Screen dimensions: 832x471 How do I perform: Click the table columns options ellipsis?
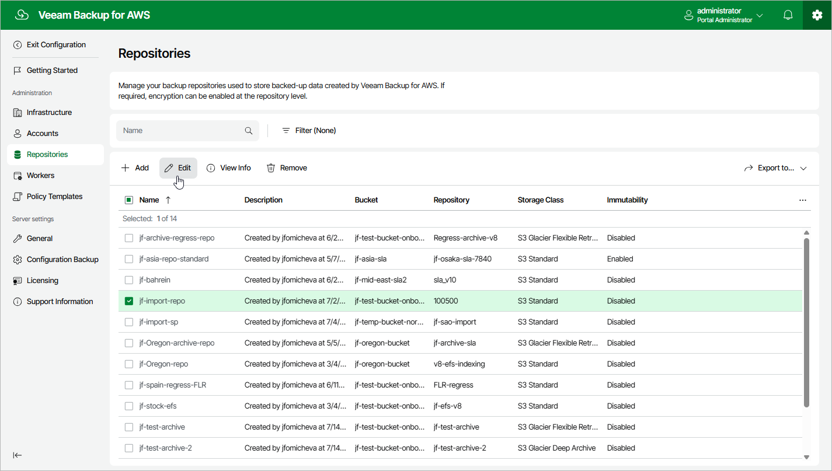tap(803, 200)
